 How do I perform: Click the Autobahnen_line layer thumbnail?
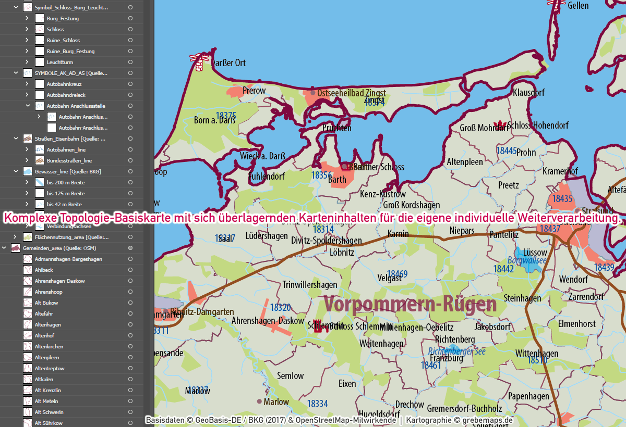point(39,149)
